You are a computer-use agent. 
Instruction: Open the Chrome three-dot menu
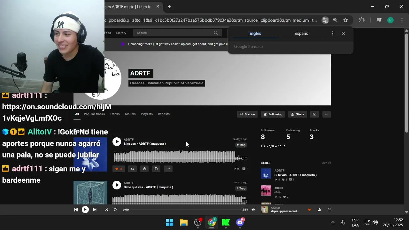pos(402,20)
